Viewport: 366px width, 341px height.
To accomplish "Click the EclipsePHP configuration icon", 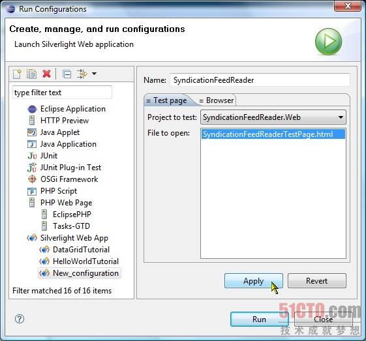I will [x=44, y=214].
